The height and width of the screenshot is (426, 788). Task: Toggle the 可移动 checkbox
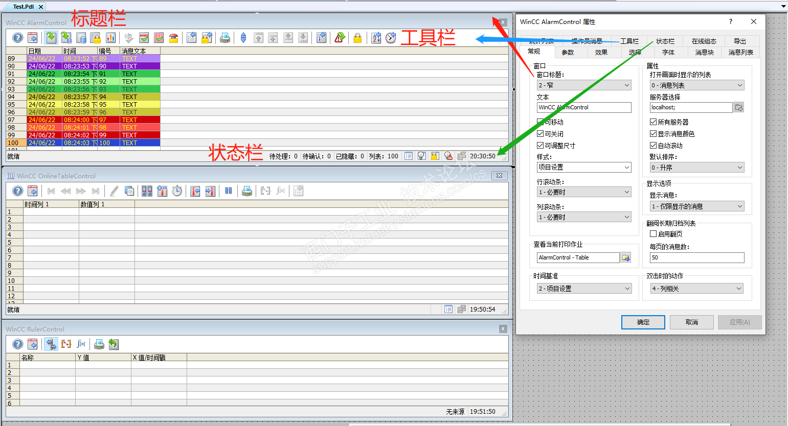(541, 122)
